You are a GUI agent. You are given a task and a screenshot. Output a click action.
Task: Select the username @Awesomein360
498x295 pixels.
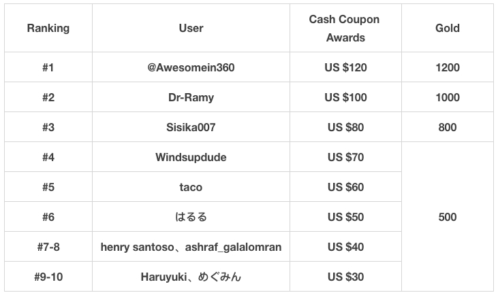191,67
